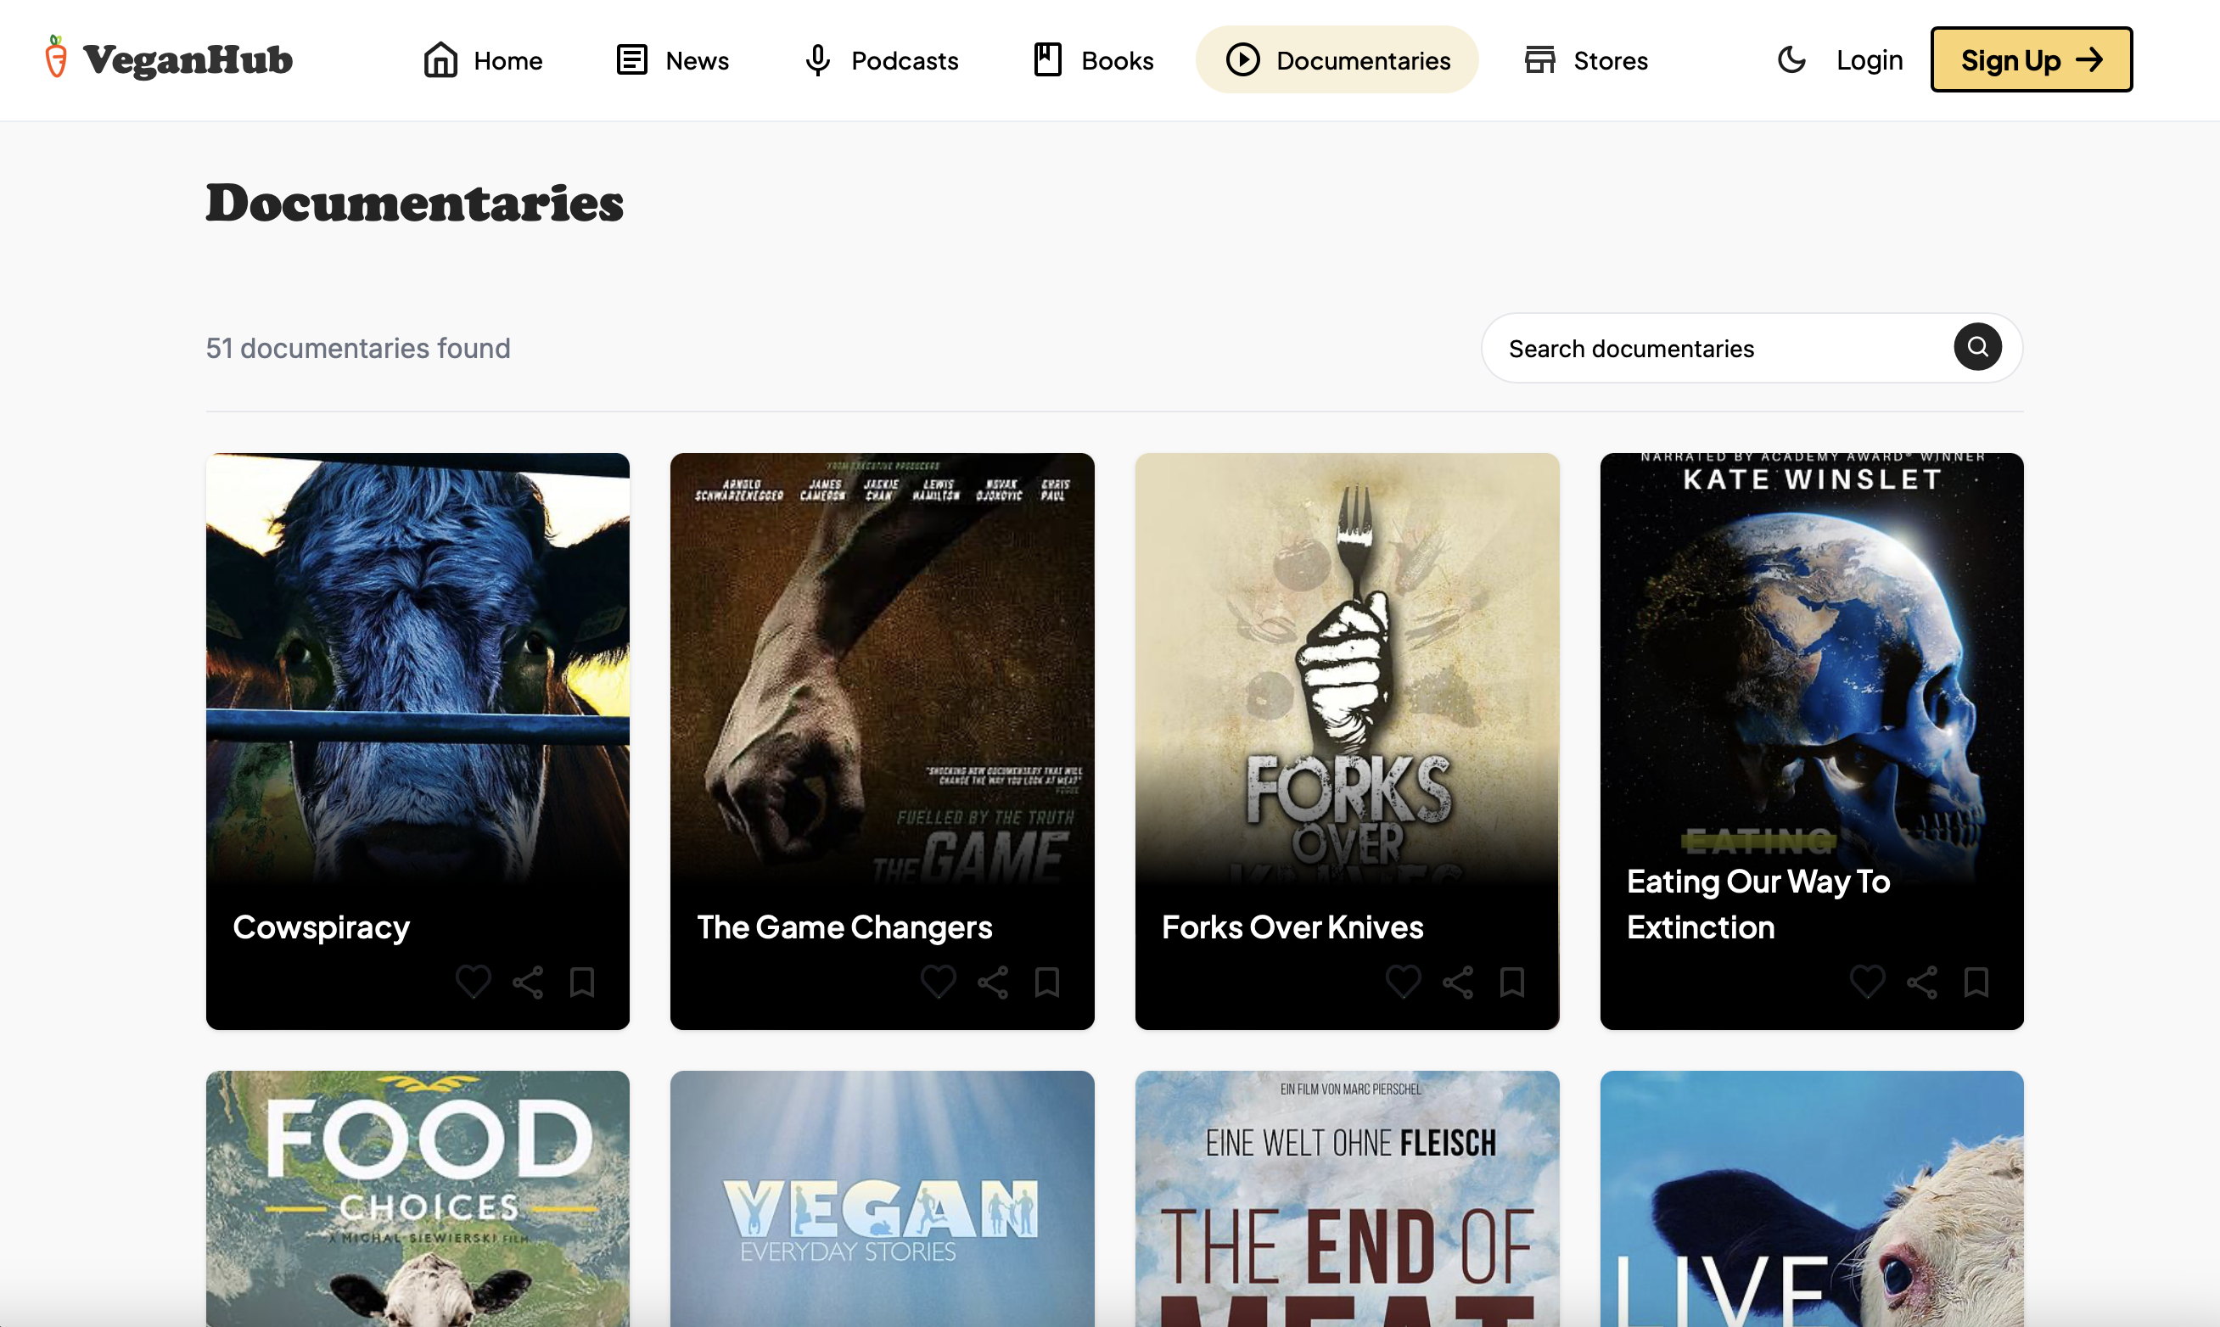Click the News newspaper icon

pos(632,60)
